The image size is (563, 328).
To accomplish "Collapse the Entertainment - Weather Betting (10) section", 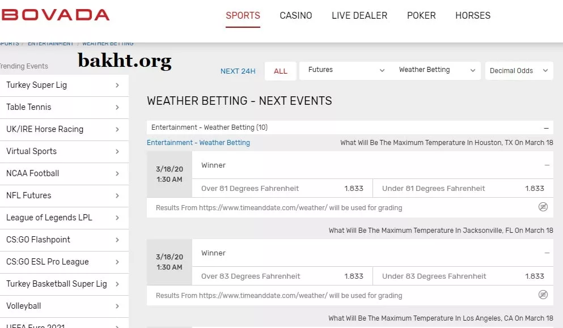I will [x=546, y=128].
